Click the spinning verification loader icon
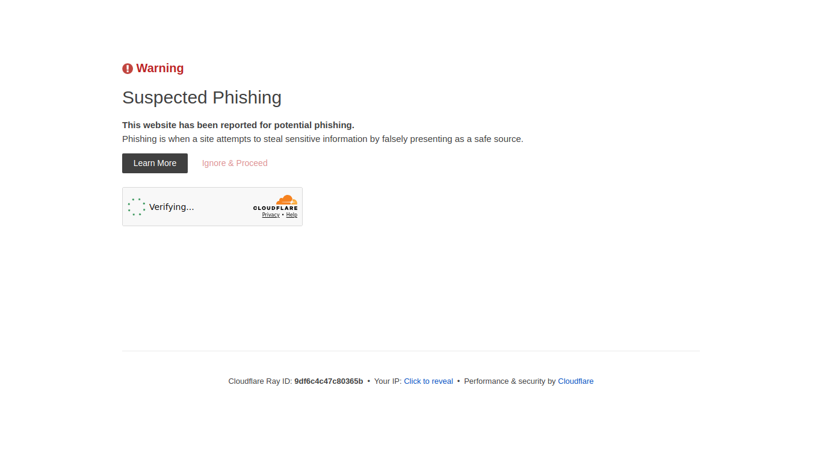The image size is (822, 462). click(x=137, y=207)
